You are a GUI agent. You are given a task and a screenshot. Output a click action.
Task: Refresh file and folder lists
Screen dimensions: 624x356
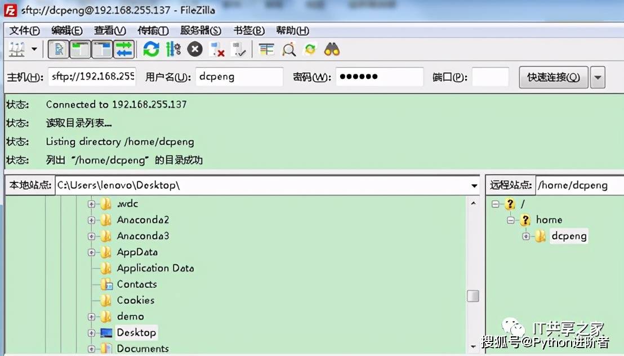click(x=151, y=50)
